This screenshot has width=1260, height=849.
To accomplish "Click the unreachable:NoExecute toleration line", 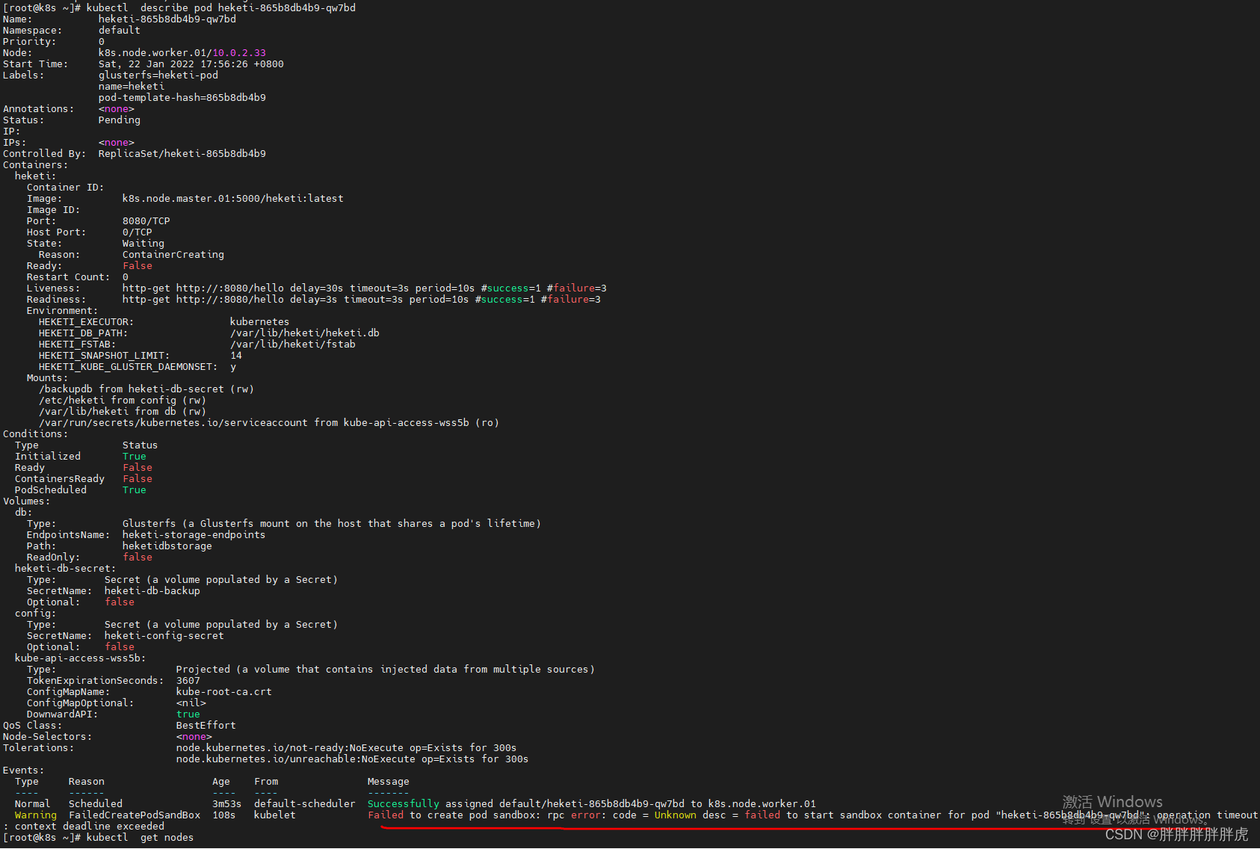I will [x=353, y=759].
